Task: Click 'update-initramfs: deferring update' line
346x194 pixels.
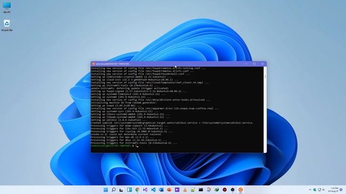Action: pos(130,88)
